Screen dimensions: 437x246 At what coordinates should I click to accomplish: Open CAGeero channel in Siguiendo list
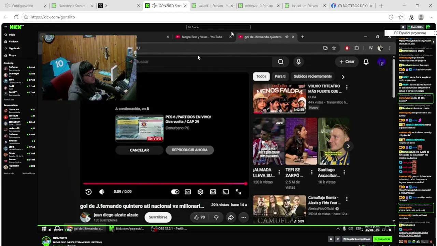(19, 68)
